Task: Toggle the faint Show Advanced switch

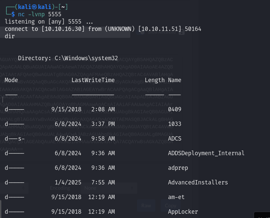Action: click(141, 32)
